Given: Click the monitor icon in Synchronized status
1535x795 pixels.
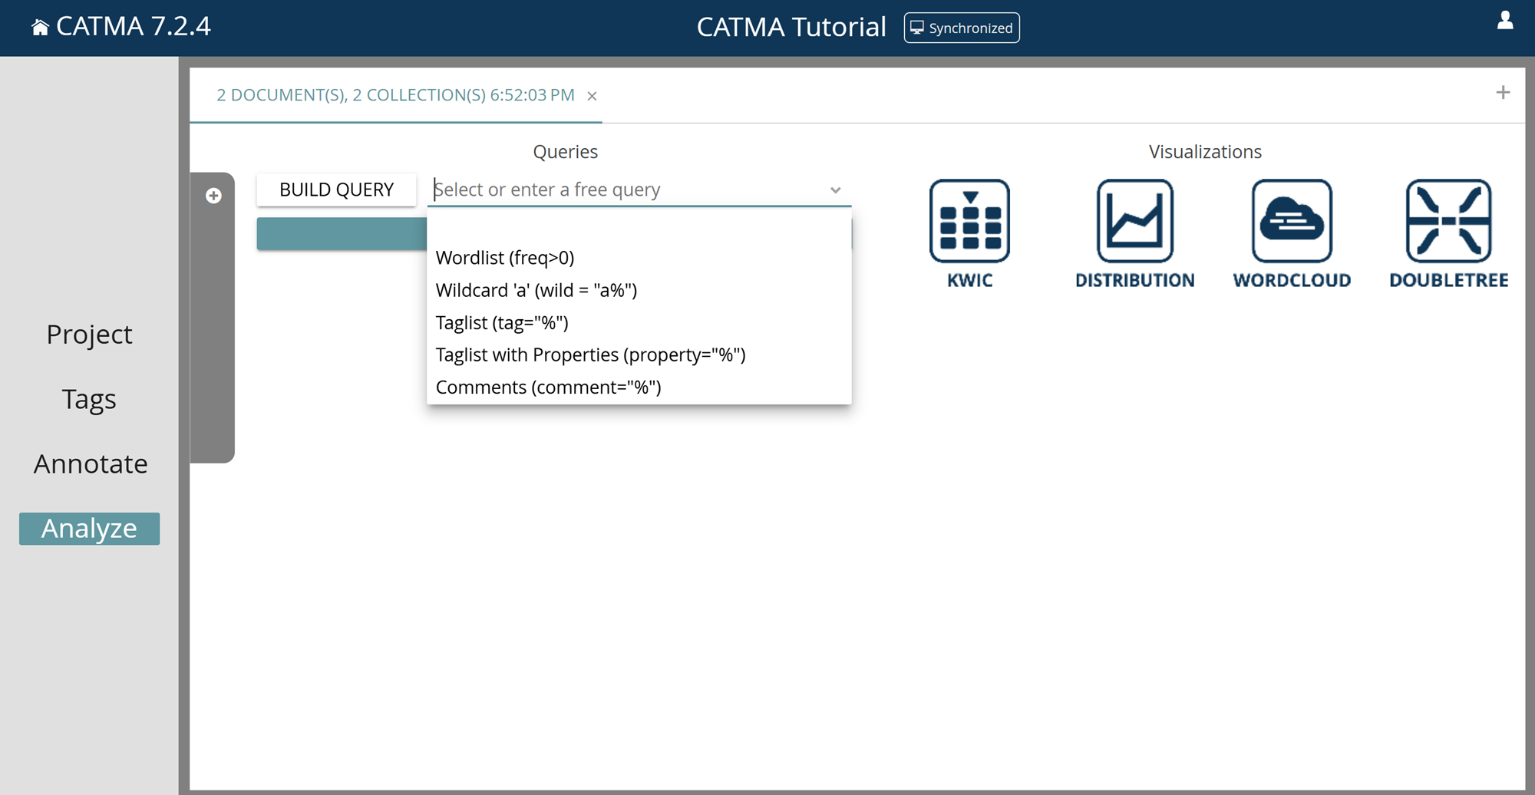Looking at the screenshot, I should 918,27.
